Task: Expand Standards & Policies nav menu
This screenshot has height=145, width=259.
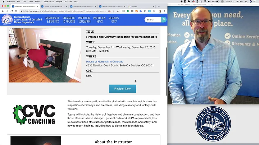Action: click(x=69, y=20)
